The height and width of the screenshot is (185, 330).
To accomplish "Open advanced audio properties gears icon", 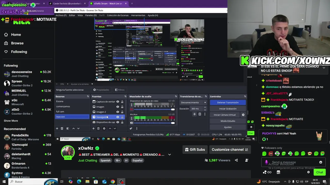I will point(131,128).
